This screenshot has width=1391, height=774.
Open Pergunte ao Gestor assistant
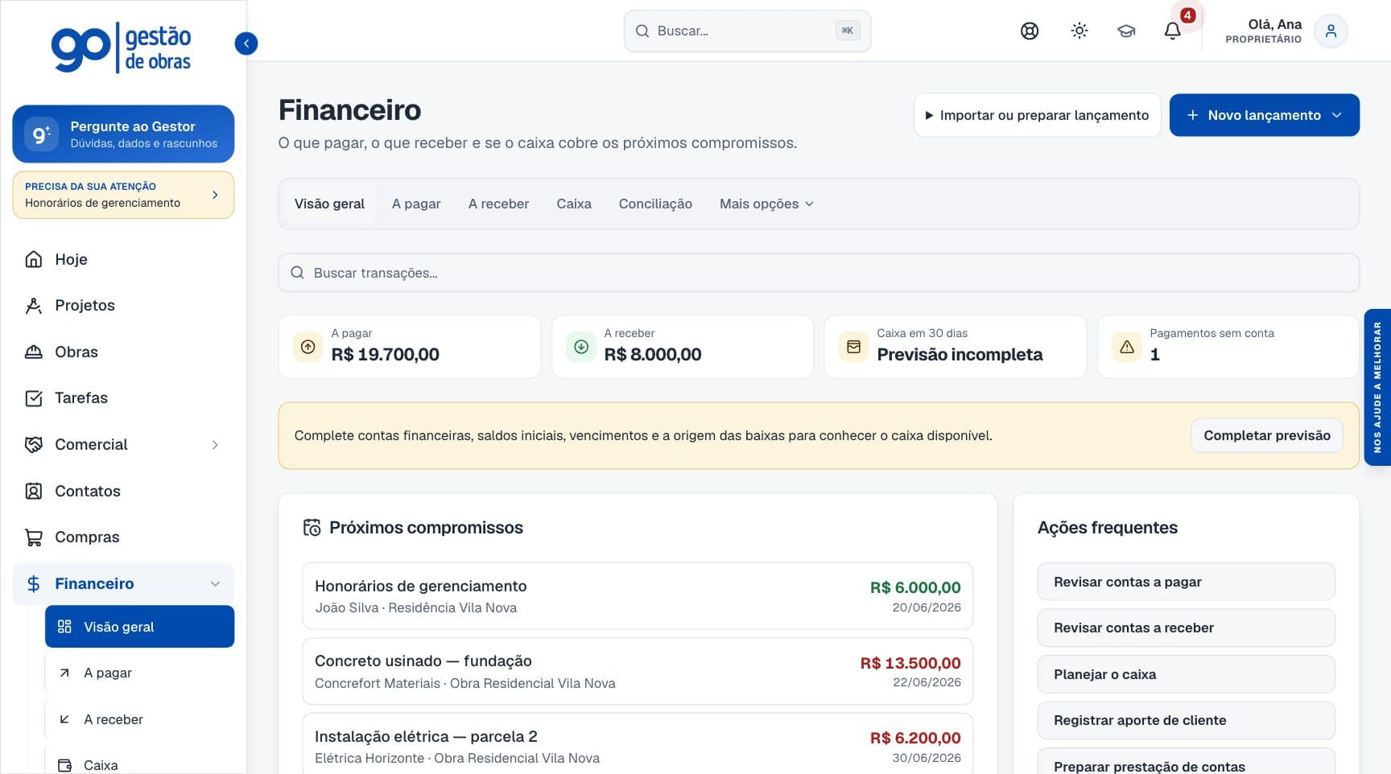tap(123, 134)
